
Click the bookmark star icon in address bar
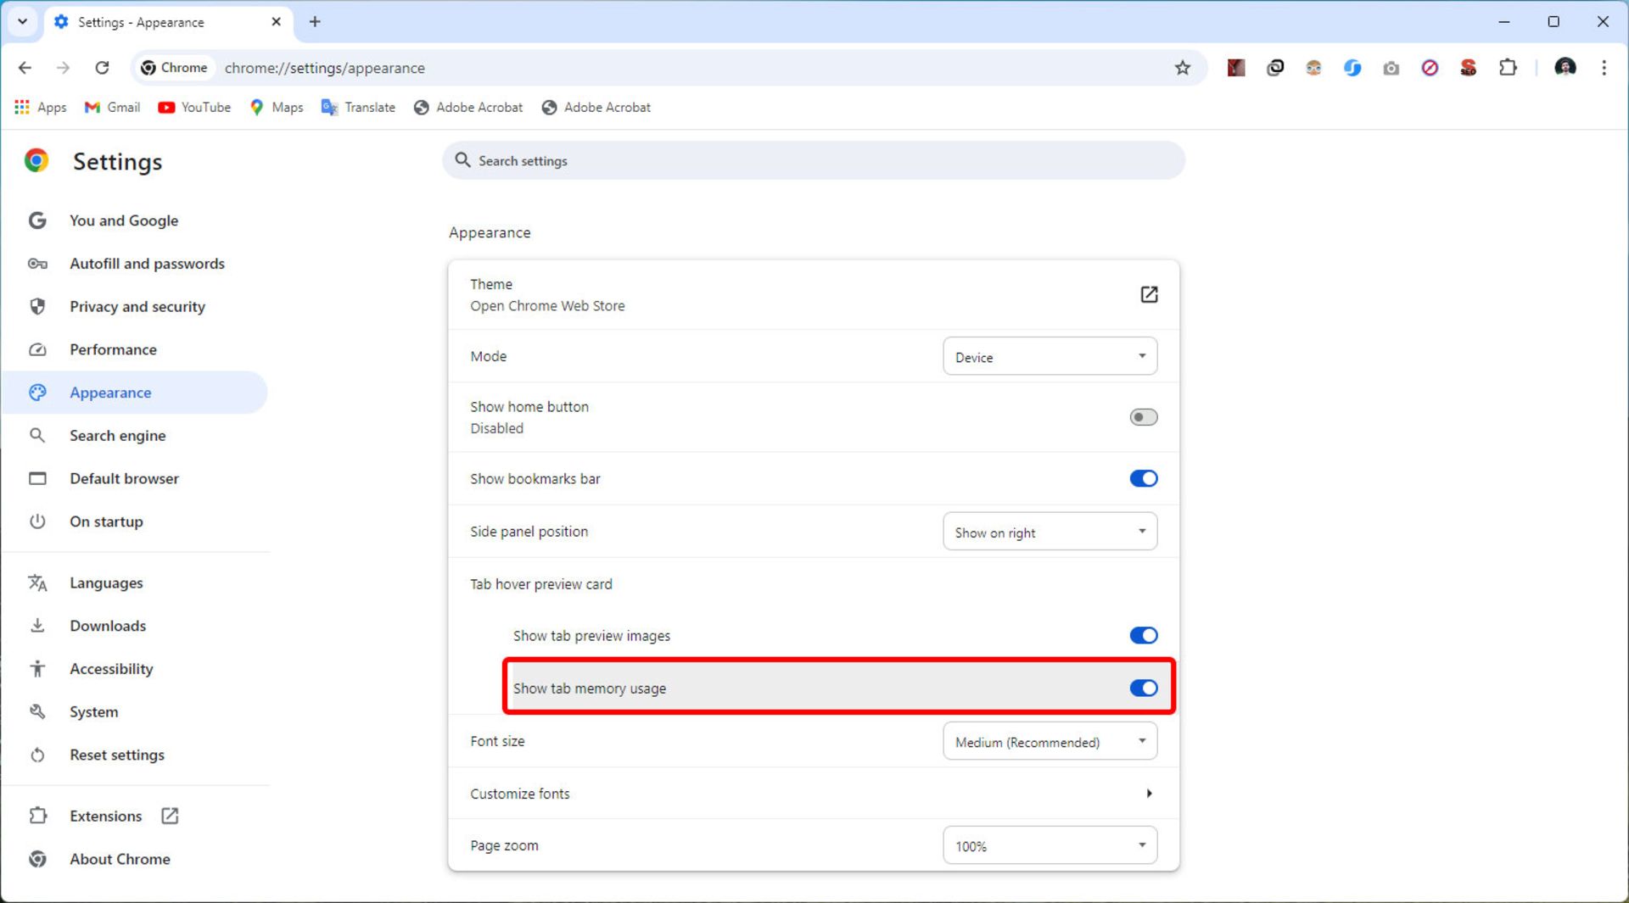point(1182,68)
